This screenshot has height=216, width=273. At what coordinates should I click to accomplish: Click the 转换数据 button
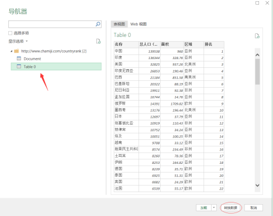pyautogui.click(x=231, y=208)
